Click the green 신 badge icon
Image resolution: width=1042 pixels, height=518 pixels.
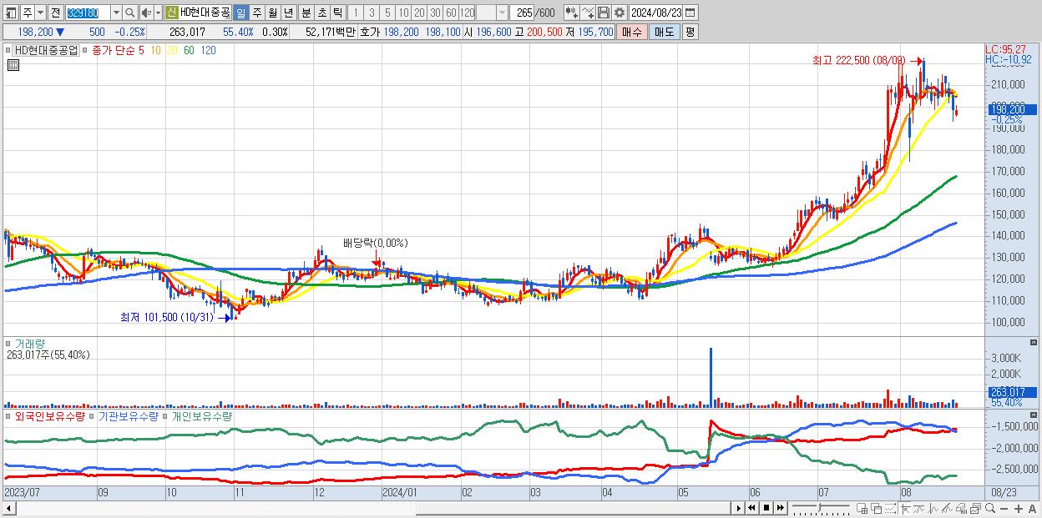[171, 13]
